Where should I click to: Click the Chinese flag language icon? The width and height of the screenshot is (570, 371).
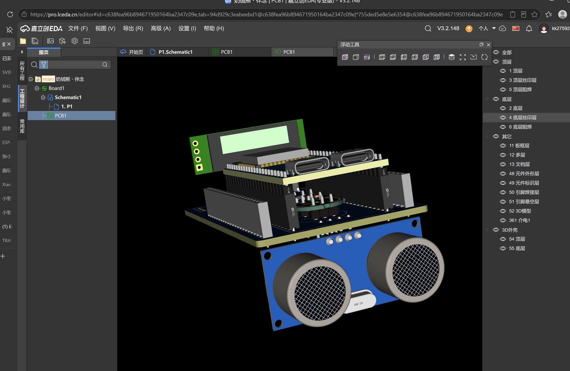tap(516, 28)
